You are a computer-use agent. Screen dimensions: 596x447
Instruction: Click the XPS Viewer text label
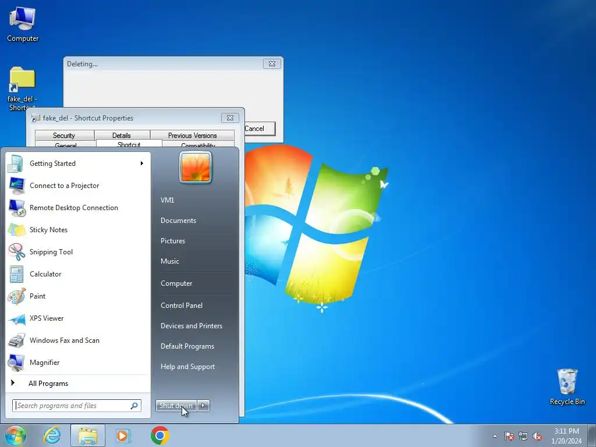coord(47,318)
